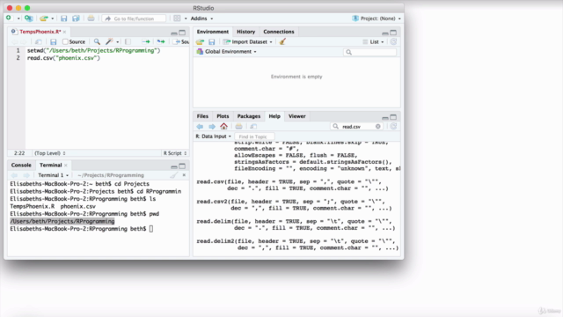This screenshot has height=317, width=563.
Task: Change the environment view with the List dropdown
Action: [373, 41]
